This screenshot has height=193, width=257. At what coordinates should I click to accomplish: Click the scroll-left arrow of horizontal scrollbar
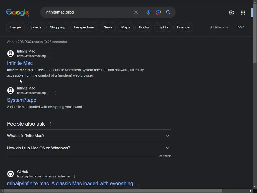(2, 191)
